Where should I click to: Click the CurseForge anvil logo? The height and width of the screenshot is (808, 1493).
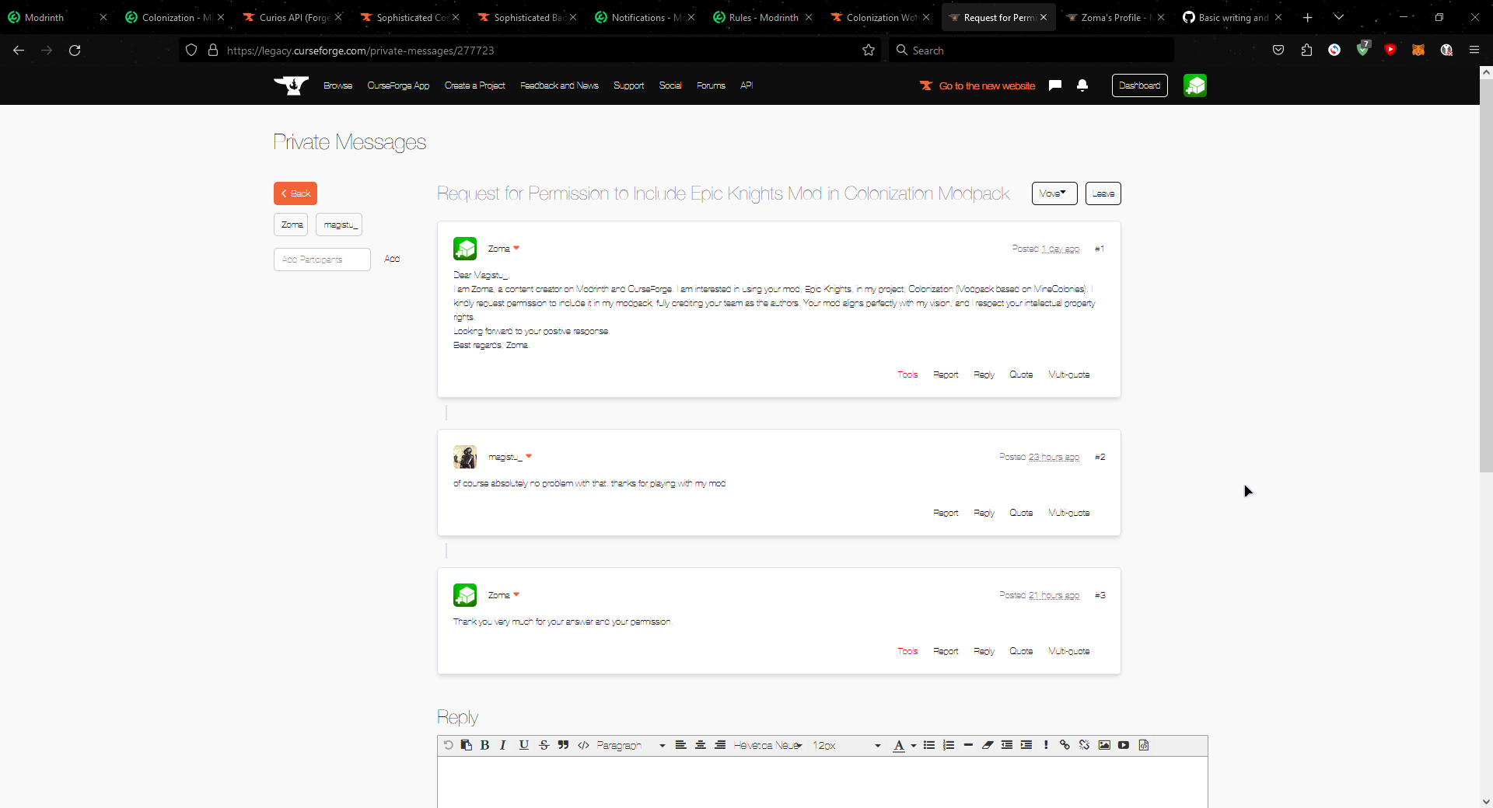[292, 85]
